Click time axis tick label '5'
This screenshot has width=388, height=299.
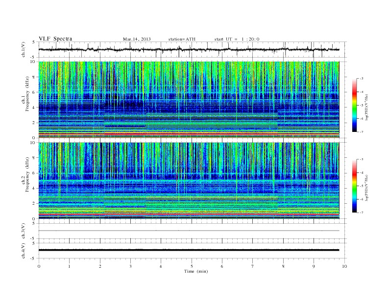[x=192, y=266]
